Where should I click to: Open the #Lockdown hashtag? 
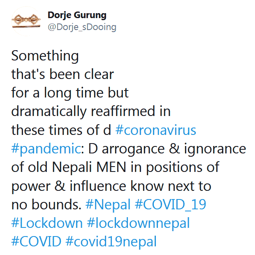click(x=47, y=223)
